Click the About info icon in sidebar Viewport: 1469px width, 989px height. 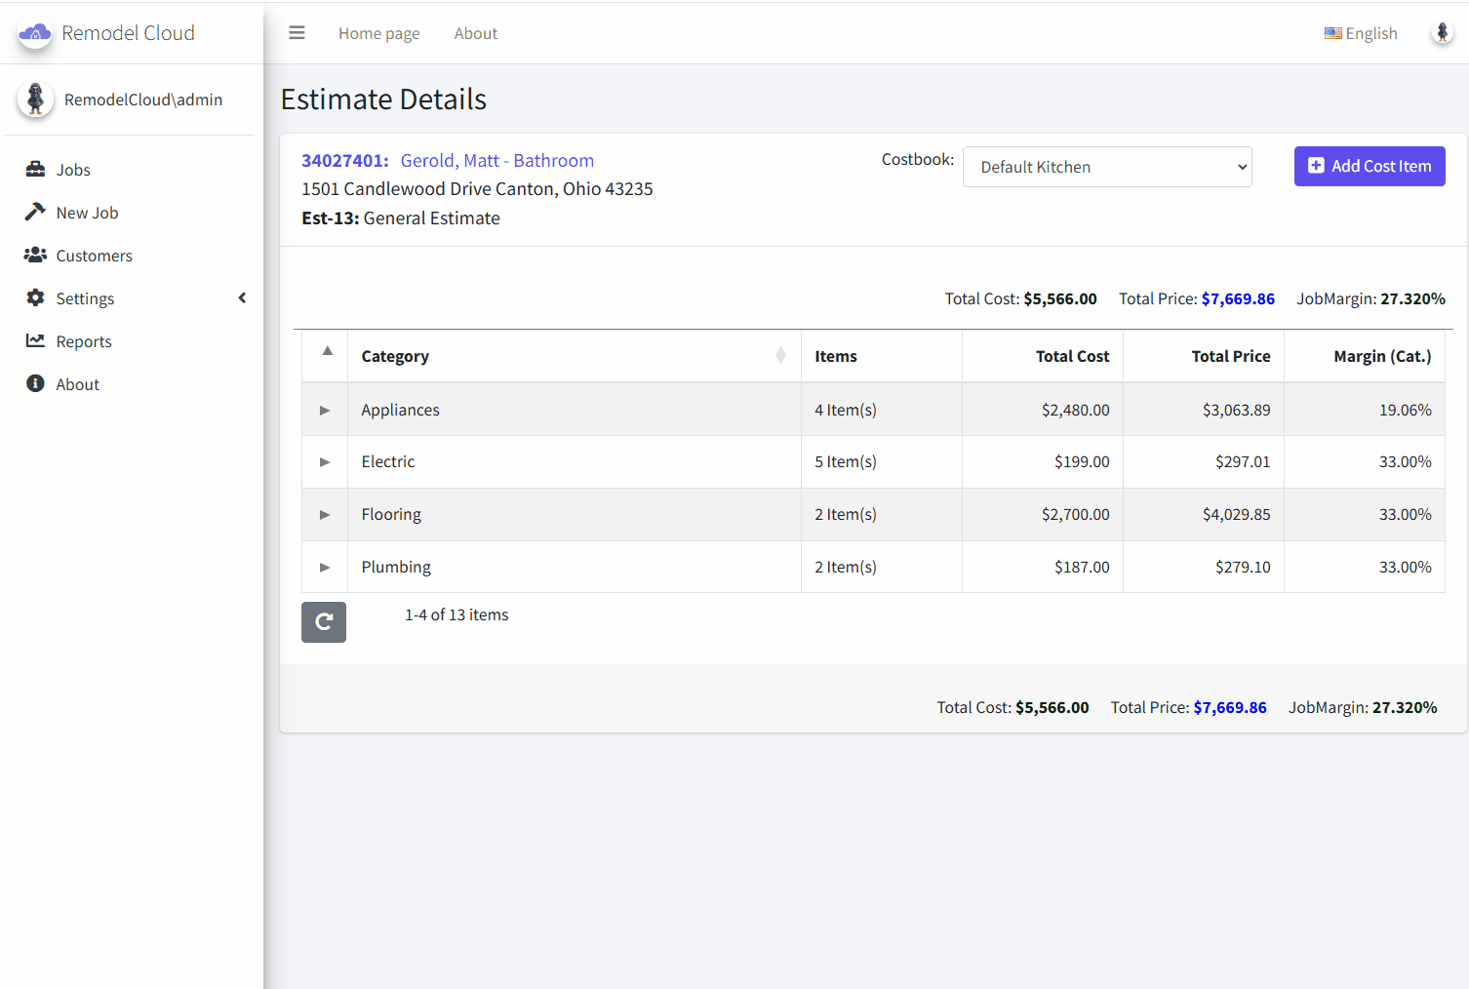click(36, 383)
